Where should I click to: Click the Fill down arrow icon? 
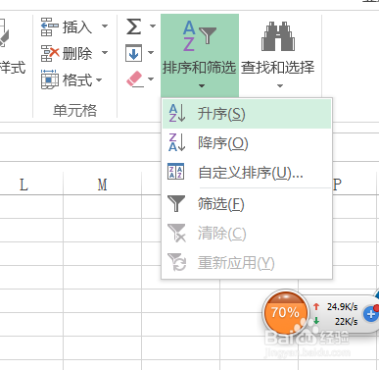(133, 53)
